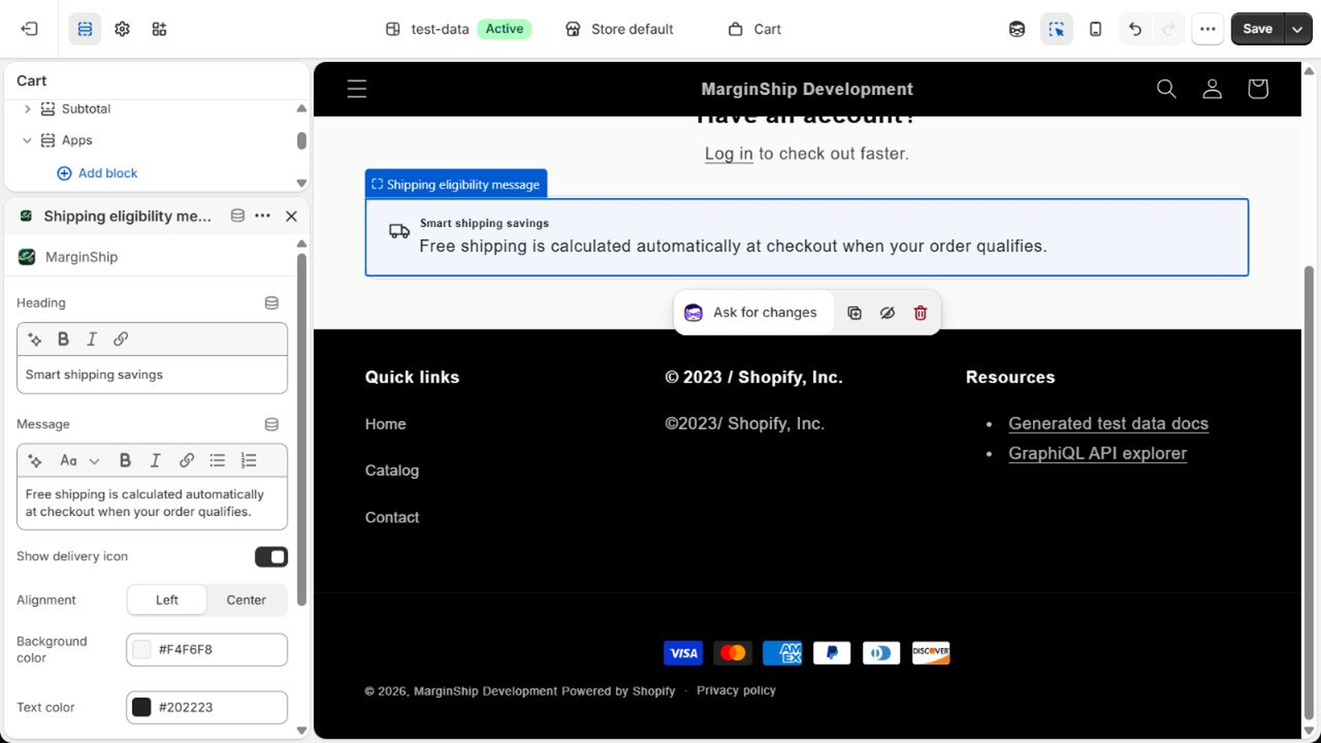This screenshot has width=1321, height=743.
Task: Save the theme changes
Action: point(1257,29)
